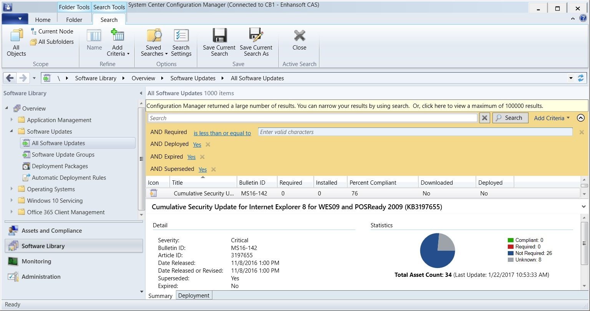Open Search Settings

point(181,43)
